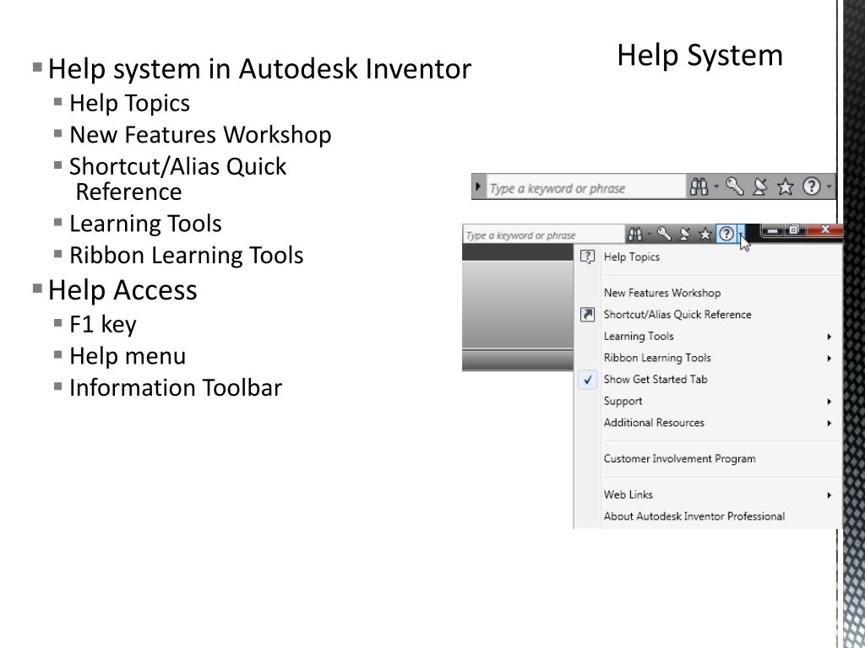Image resolution: width=865 pixels, height=648 pixels.
Task: Expand Ribbon Learning Tools submenu arrow
Action: pos(830,358)
